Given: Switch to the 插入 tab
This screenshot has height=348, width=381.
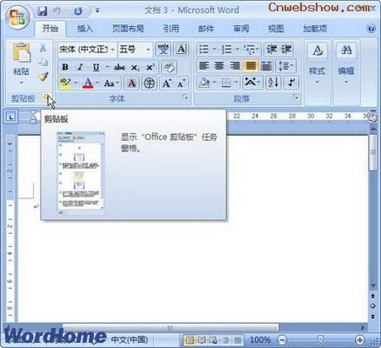Looking at the screenshot, I should point(85,29).
